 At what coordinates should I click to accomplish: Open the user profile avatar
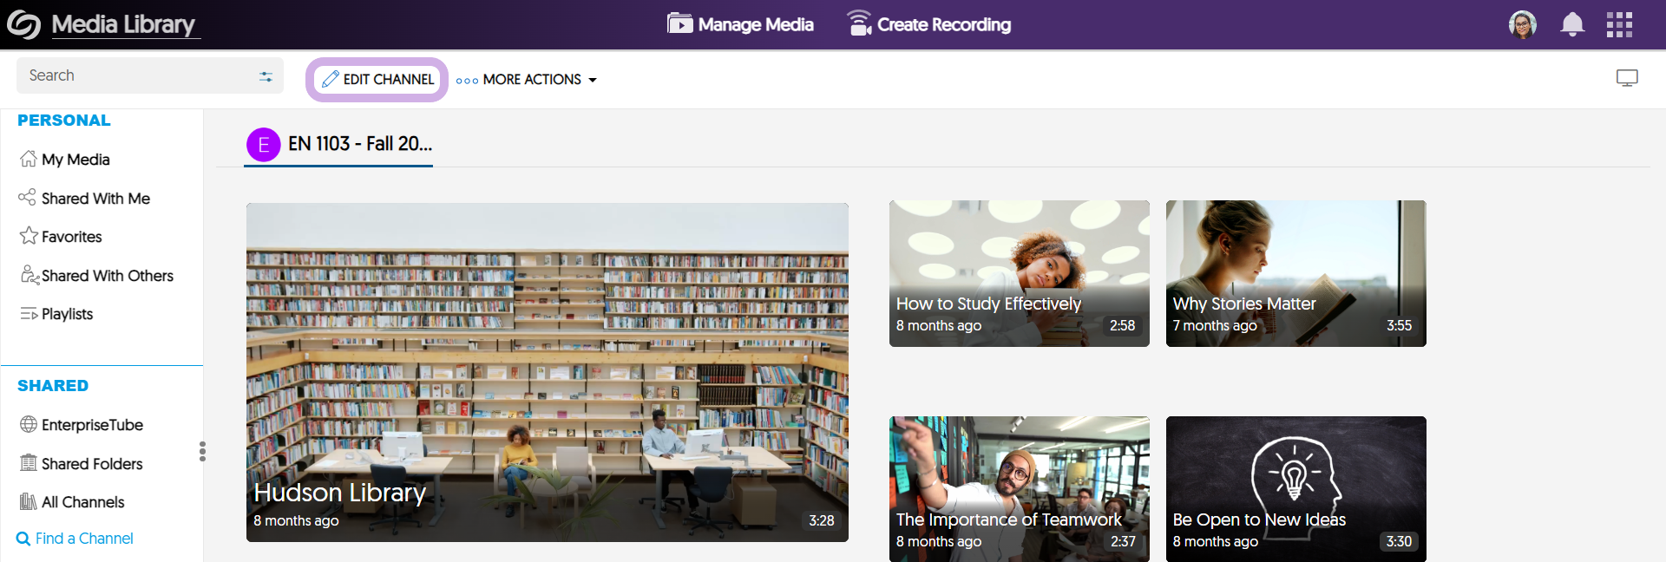coord(1523,24)
